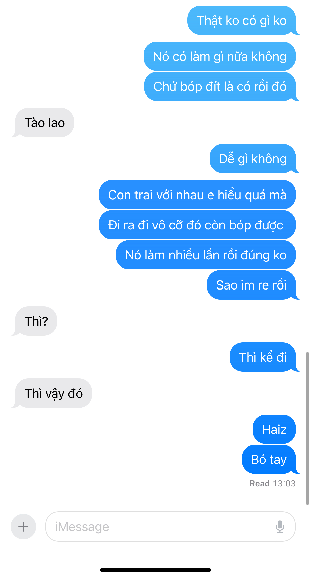
Task: Click the conversation scrollbar
Action: click(307, 428)
